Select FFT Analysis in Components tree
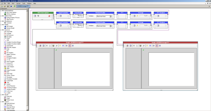 tap(10, 52)
